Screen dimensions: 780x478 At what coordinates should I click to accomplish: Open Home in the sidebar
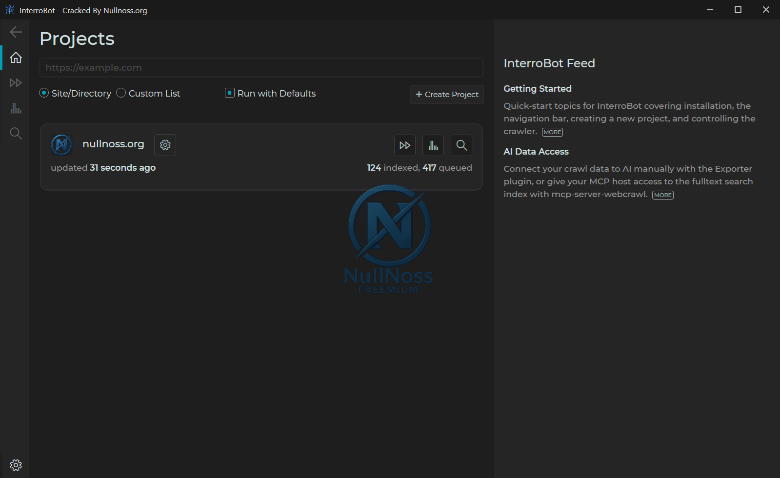pos(16,58)
